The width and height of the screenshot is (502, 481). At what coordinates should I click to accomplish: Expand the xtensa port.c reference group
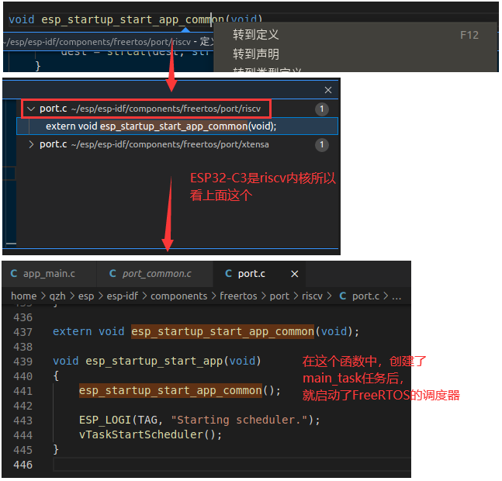pyautogui.click(x=31, y=144)
